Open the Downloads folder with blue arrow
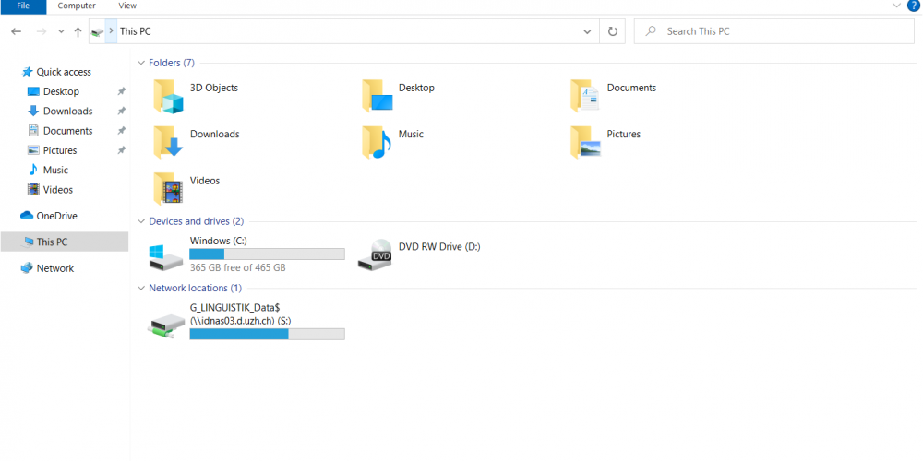 169,141
